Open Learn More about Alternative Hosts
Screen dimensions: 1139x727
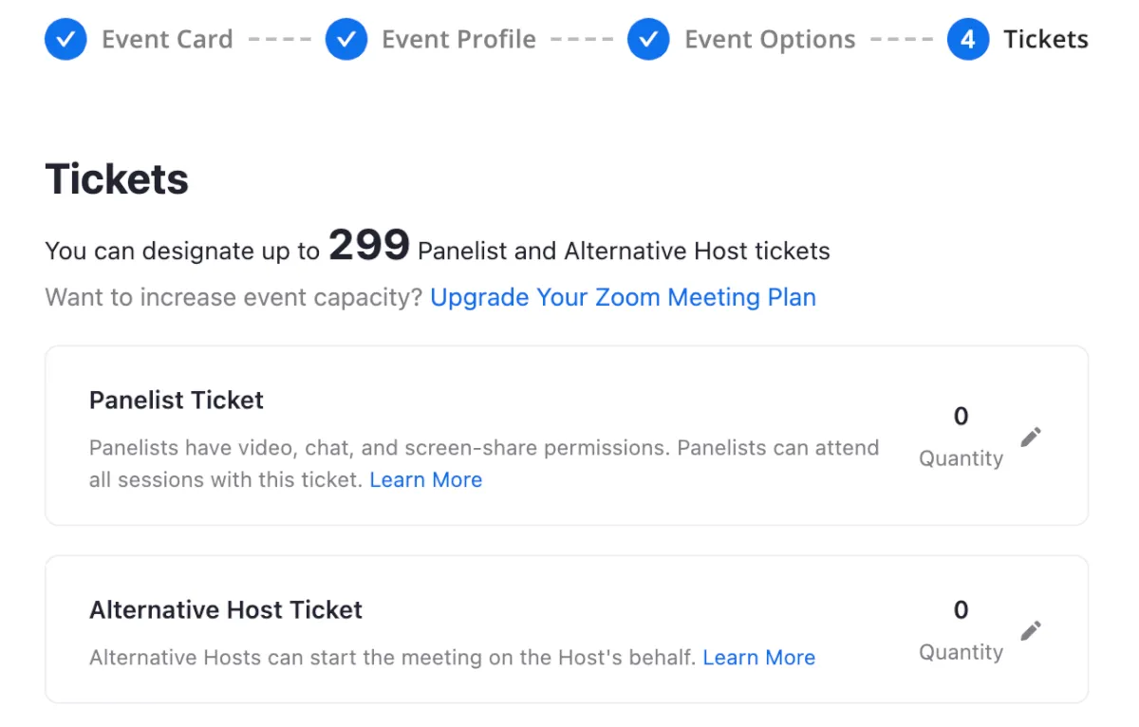758,658
